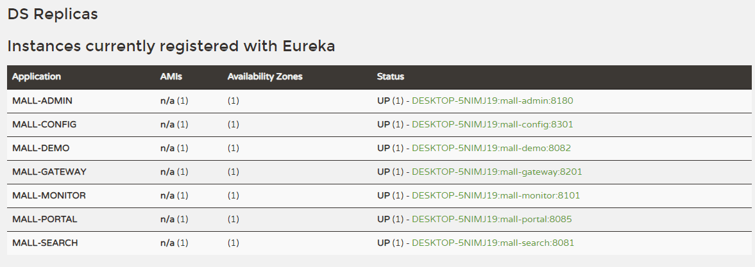Select the Availability Zones column header

[265, 77]
